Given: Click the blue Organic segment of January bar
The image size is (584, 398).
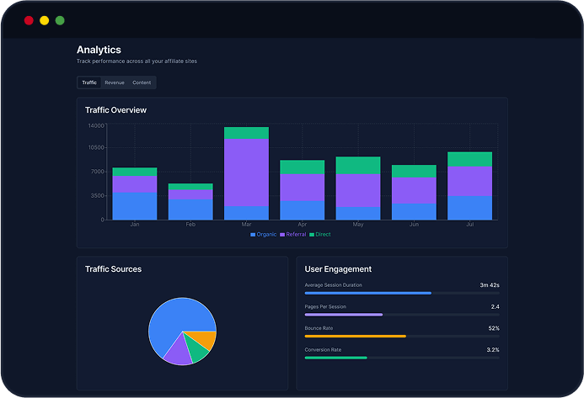Looking at the screenshot, I should (x=134, y=206).
